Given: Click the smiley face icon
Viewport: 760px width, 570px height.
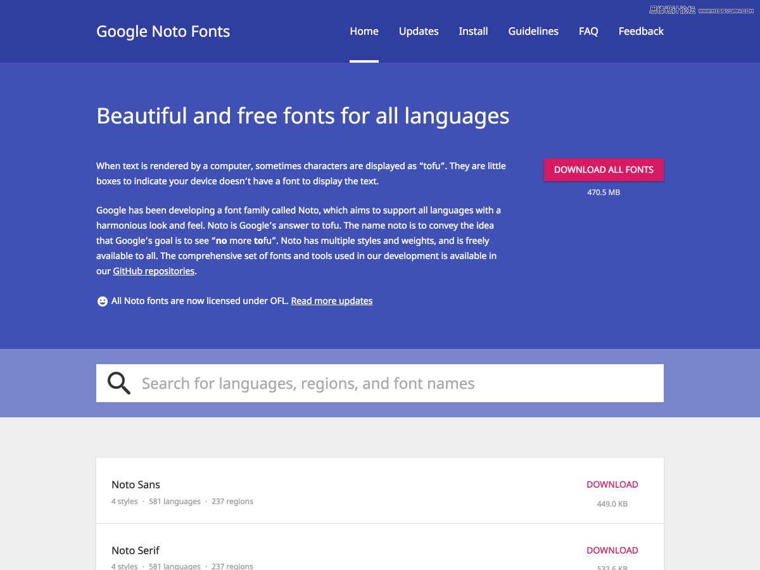Looking at the screenshot, I should [x=103, y=301].
